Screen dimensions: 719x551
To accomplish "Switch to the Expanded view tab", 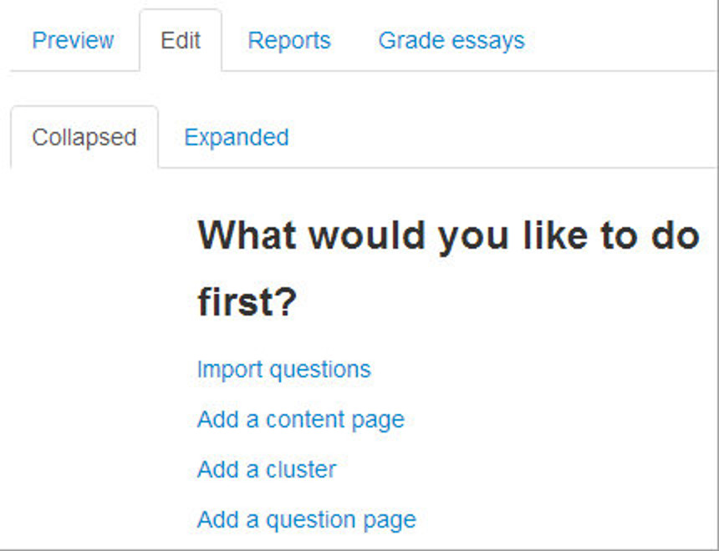I will (x=237, y=137).
